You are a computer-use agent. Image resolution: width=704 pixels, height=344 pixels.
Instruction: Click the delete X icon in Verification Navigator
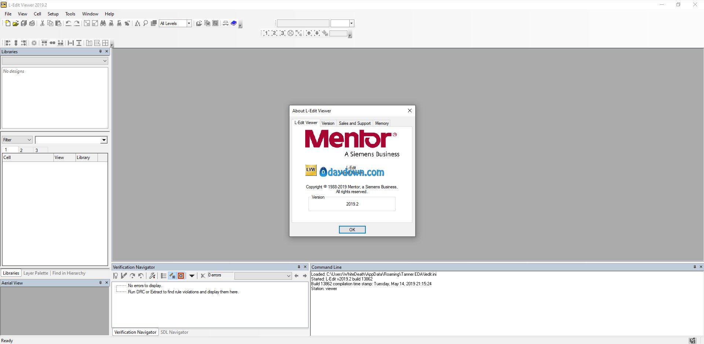(x=203, y=276)
